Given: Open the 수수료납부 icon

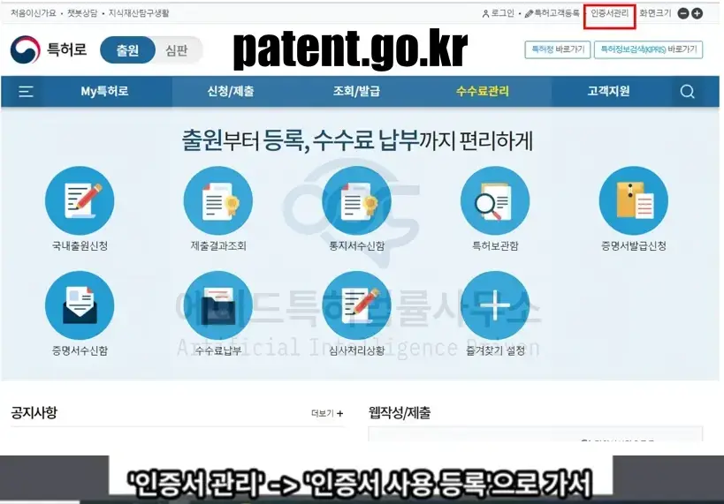Looking at the screenshot, I should point(218,305).
